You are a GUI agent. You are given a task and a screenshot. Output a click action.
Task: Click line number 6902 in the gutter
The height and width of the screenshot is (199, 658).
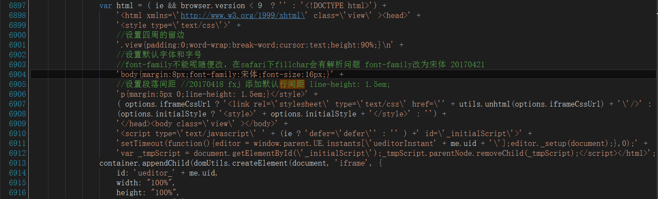point(18,55)
